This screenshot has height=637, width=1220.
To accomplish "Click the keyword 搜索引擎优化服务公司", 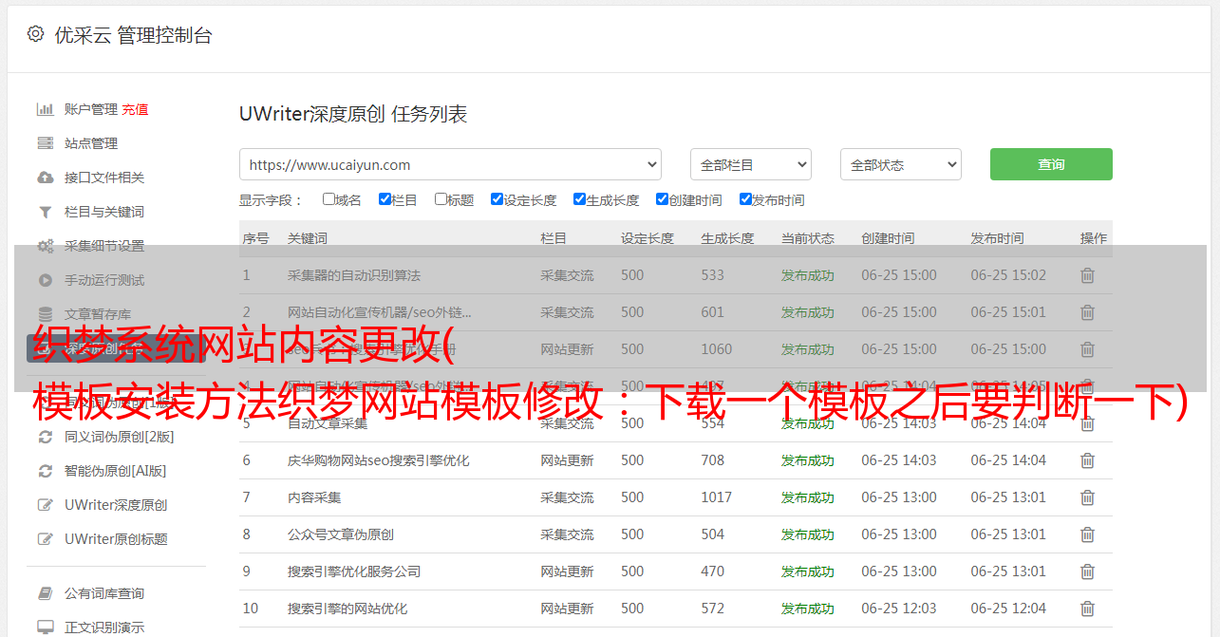I will pyautogui.click(x=354, y=571).
